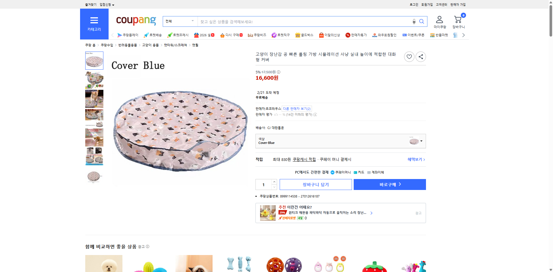The image size is (553, 272).
Task: Toggle the wishlist heart icon
Action: 409,56
